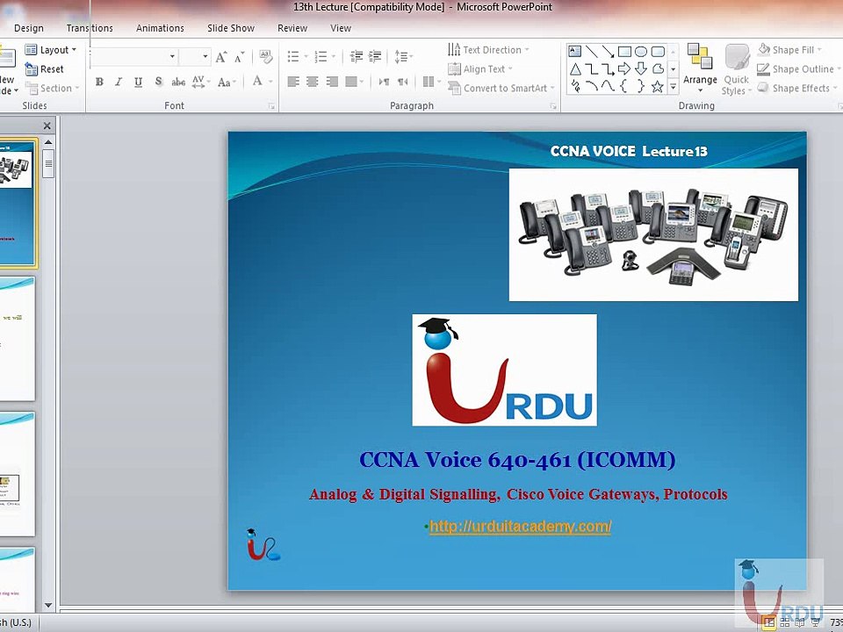Click Decrease List Level icon
The width and height of the screenshot is (843, 632).
click(356, 56)
